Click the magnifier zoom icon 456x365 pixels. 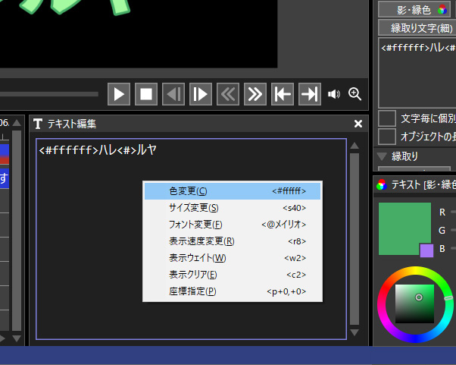pyautogui.click(x=354, y=94)
